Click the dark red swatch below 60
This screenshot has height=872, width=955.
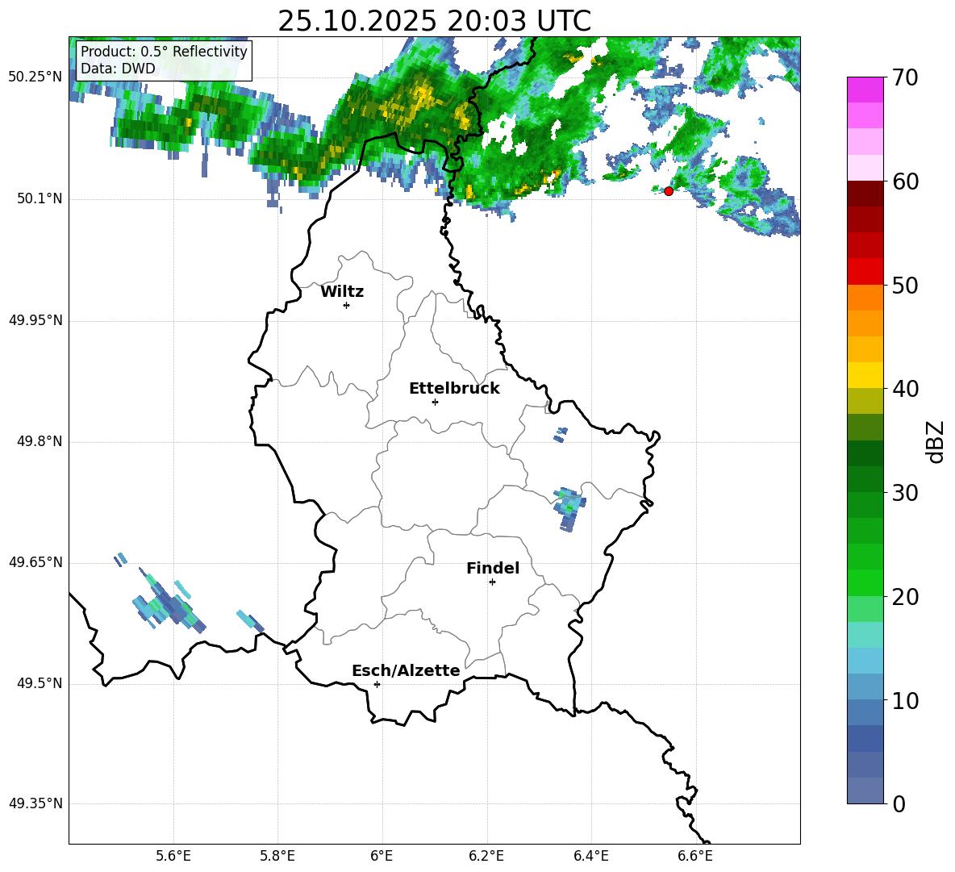tap(865, 194)
